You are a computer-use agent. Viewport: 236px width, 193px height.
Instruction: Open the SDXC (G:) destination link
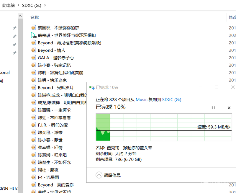click(172, 99)
